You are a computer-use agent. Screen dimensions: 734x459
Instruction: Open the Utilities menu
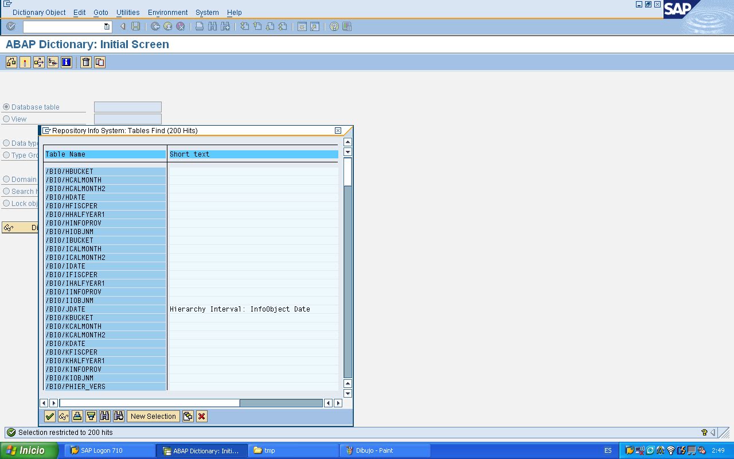click(127, 12)
